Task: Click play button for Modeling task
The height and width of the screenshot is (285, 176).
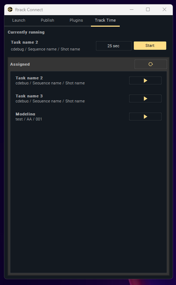Action: click(145, 117)
